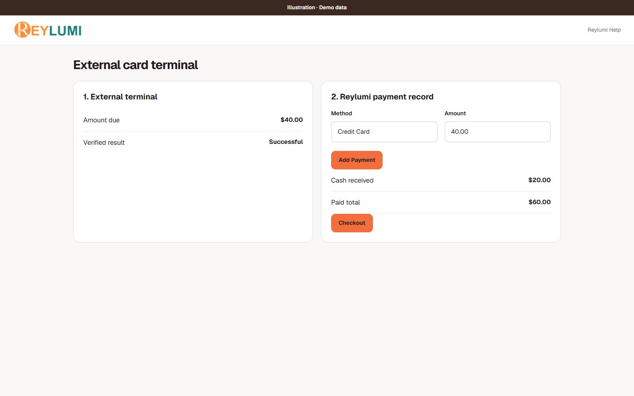The width and height of the screenshot is (634, 396).
Task: Select the $60.00 paid total value
Action: click(539, 202)
